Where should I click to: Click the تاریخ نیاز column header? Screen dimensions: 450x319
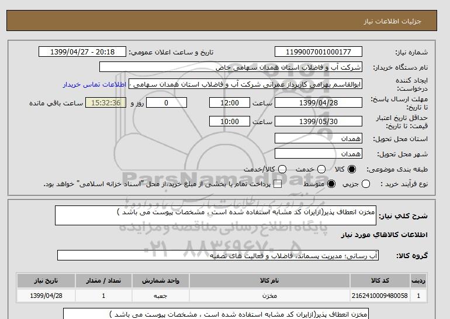pyautogui.click(x=46, y=281)
